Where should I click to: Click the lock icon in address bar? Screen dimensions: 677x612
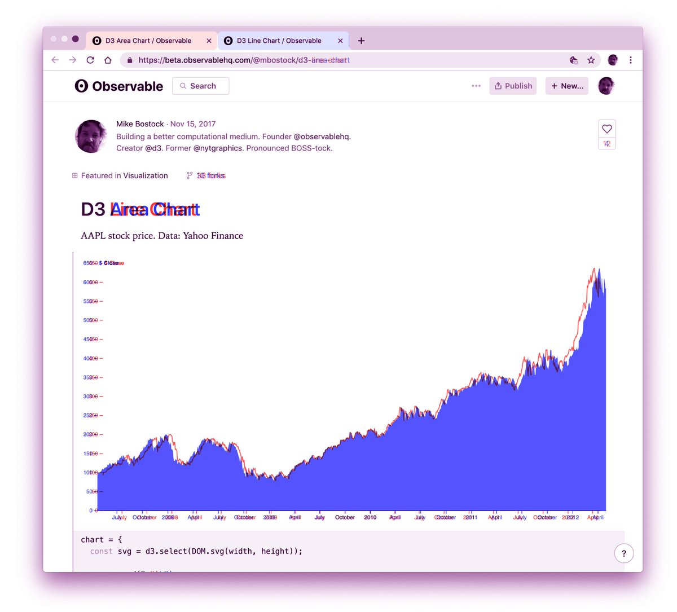130,60
